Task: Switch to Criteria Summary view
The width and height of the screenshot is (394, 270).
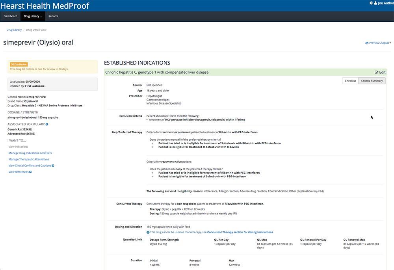Action: pos(372,81)
